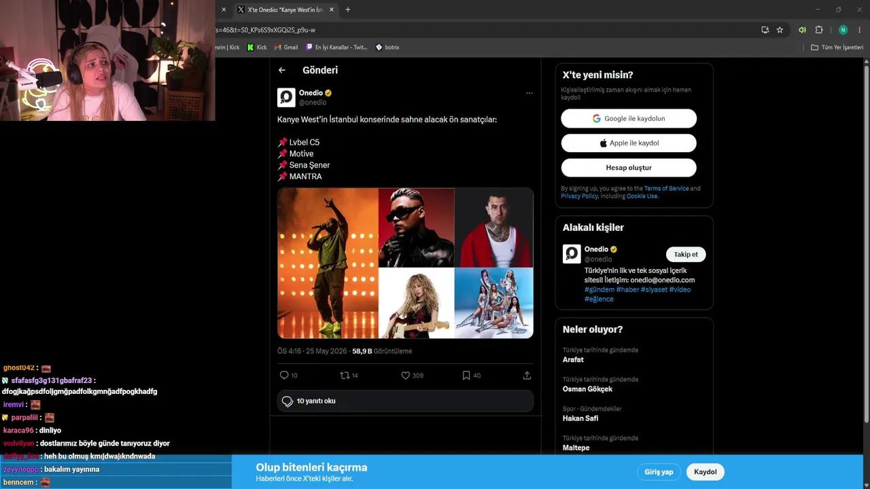Viewport: 870px width, 489px height.
Task: Open a new browser tab with plus
Action: point(348,10)
